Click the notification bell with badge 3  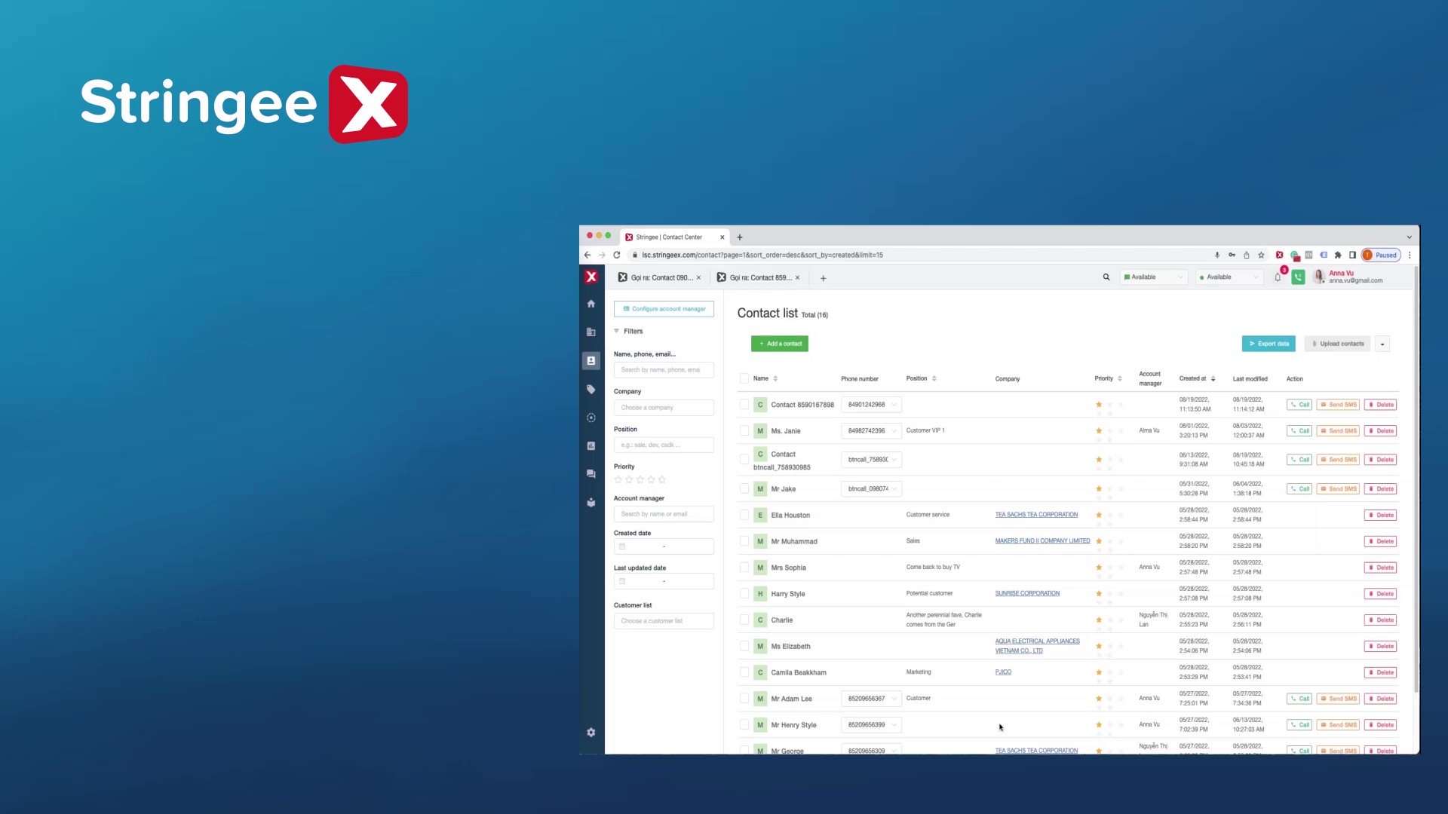click(x=1278, y=277)
